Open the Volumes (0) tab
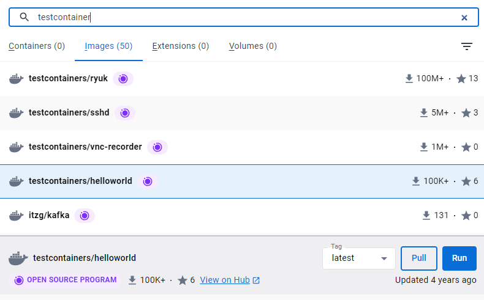 point(253,46)
